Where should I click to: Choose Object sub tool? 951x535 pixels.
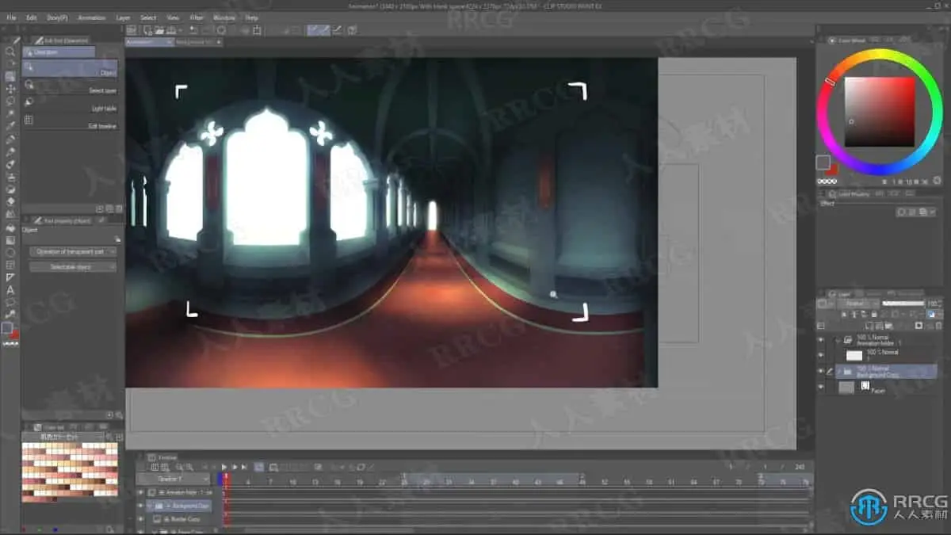tap(71, 69)
